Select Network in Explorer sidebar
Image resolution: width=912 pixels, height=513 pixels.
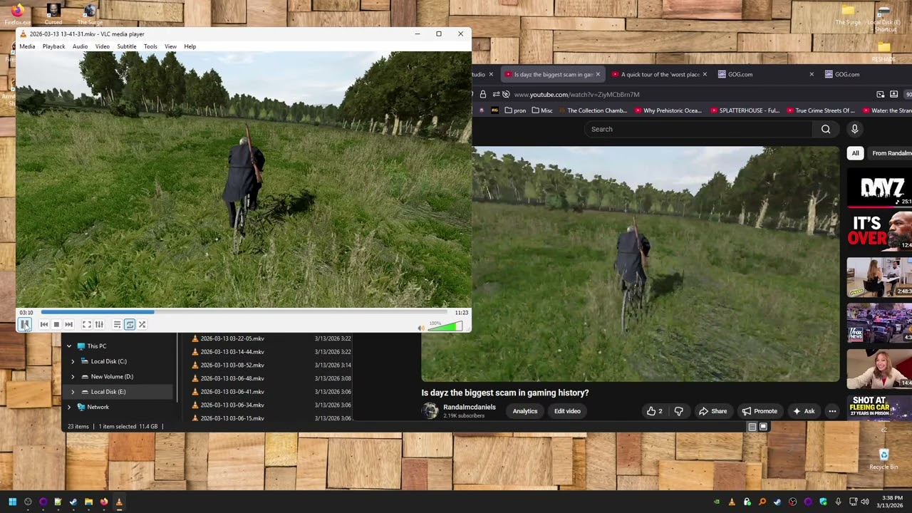click(x=98, y=407)
